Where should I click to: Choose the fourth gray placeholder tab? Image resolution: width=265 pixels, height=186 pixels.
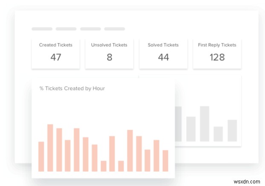[115, 29]
